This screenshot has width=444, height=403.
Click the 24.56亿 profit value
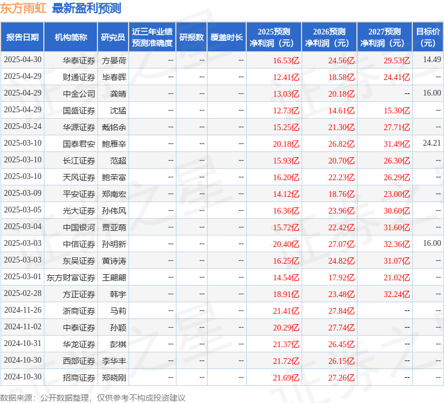tap(341, 60)
